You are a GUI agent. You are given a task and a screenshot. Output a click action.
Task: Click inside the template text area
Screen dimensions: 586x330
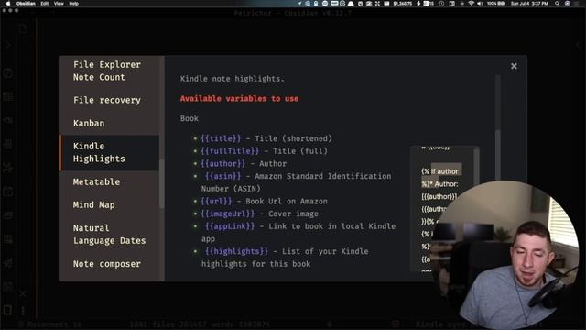[x=441, y=208]
